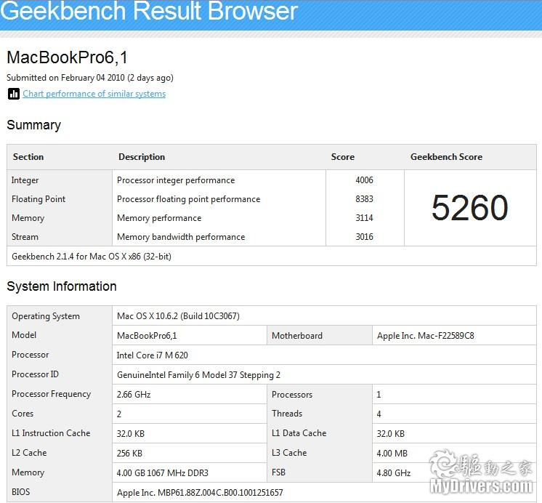Select the 'Stream' row label
This screenshot has width=542, height=503.
pyautogui.click(x=25, y=237)
